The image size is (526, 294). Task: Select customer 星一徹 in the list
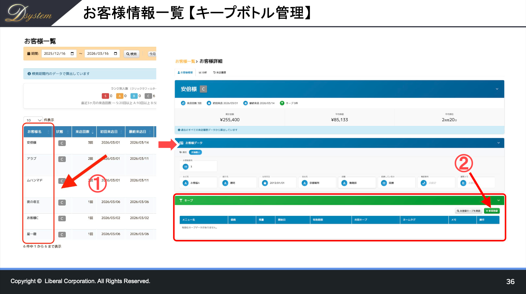coord(32,234)
